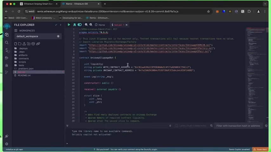271x152 pixels.
Task: Click the import from https link icon
Action: coord(38,44)
